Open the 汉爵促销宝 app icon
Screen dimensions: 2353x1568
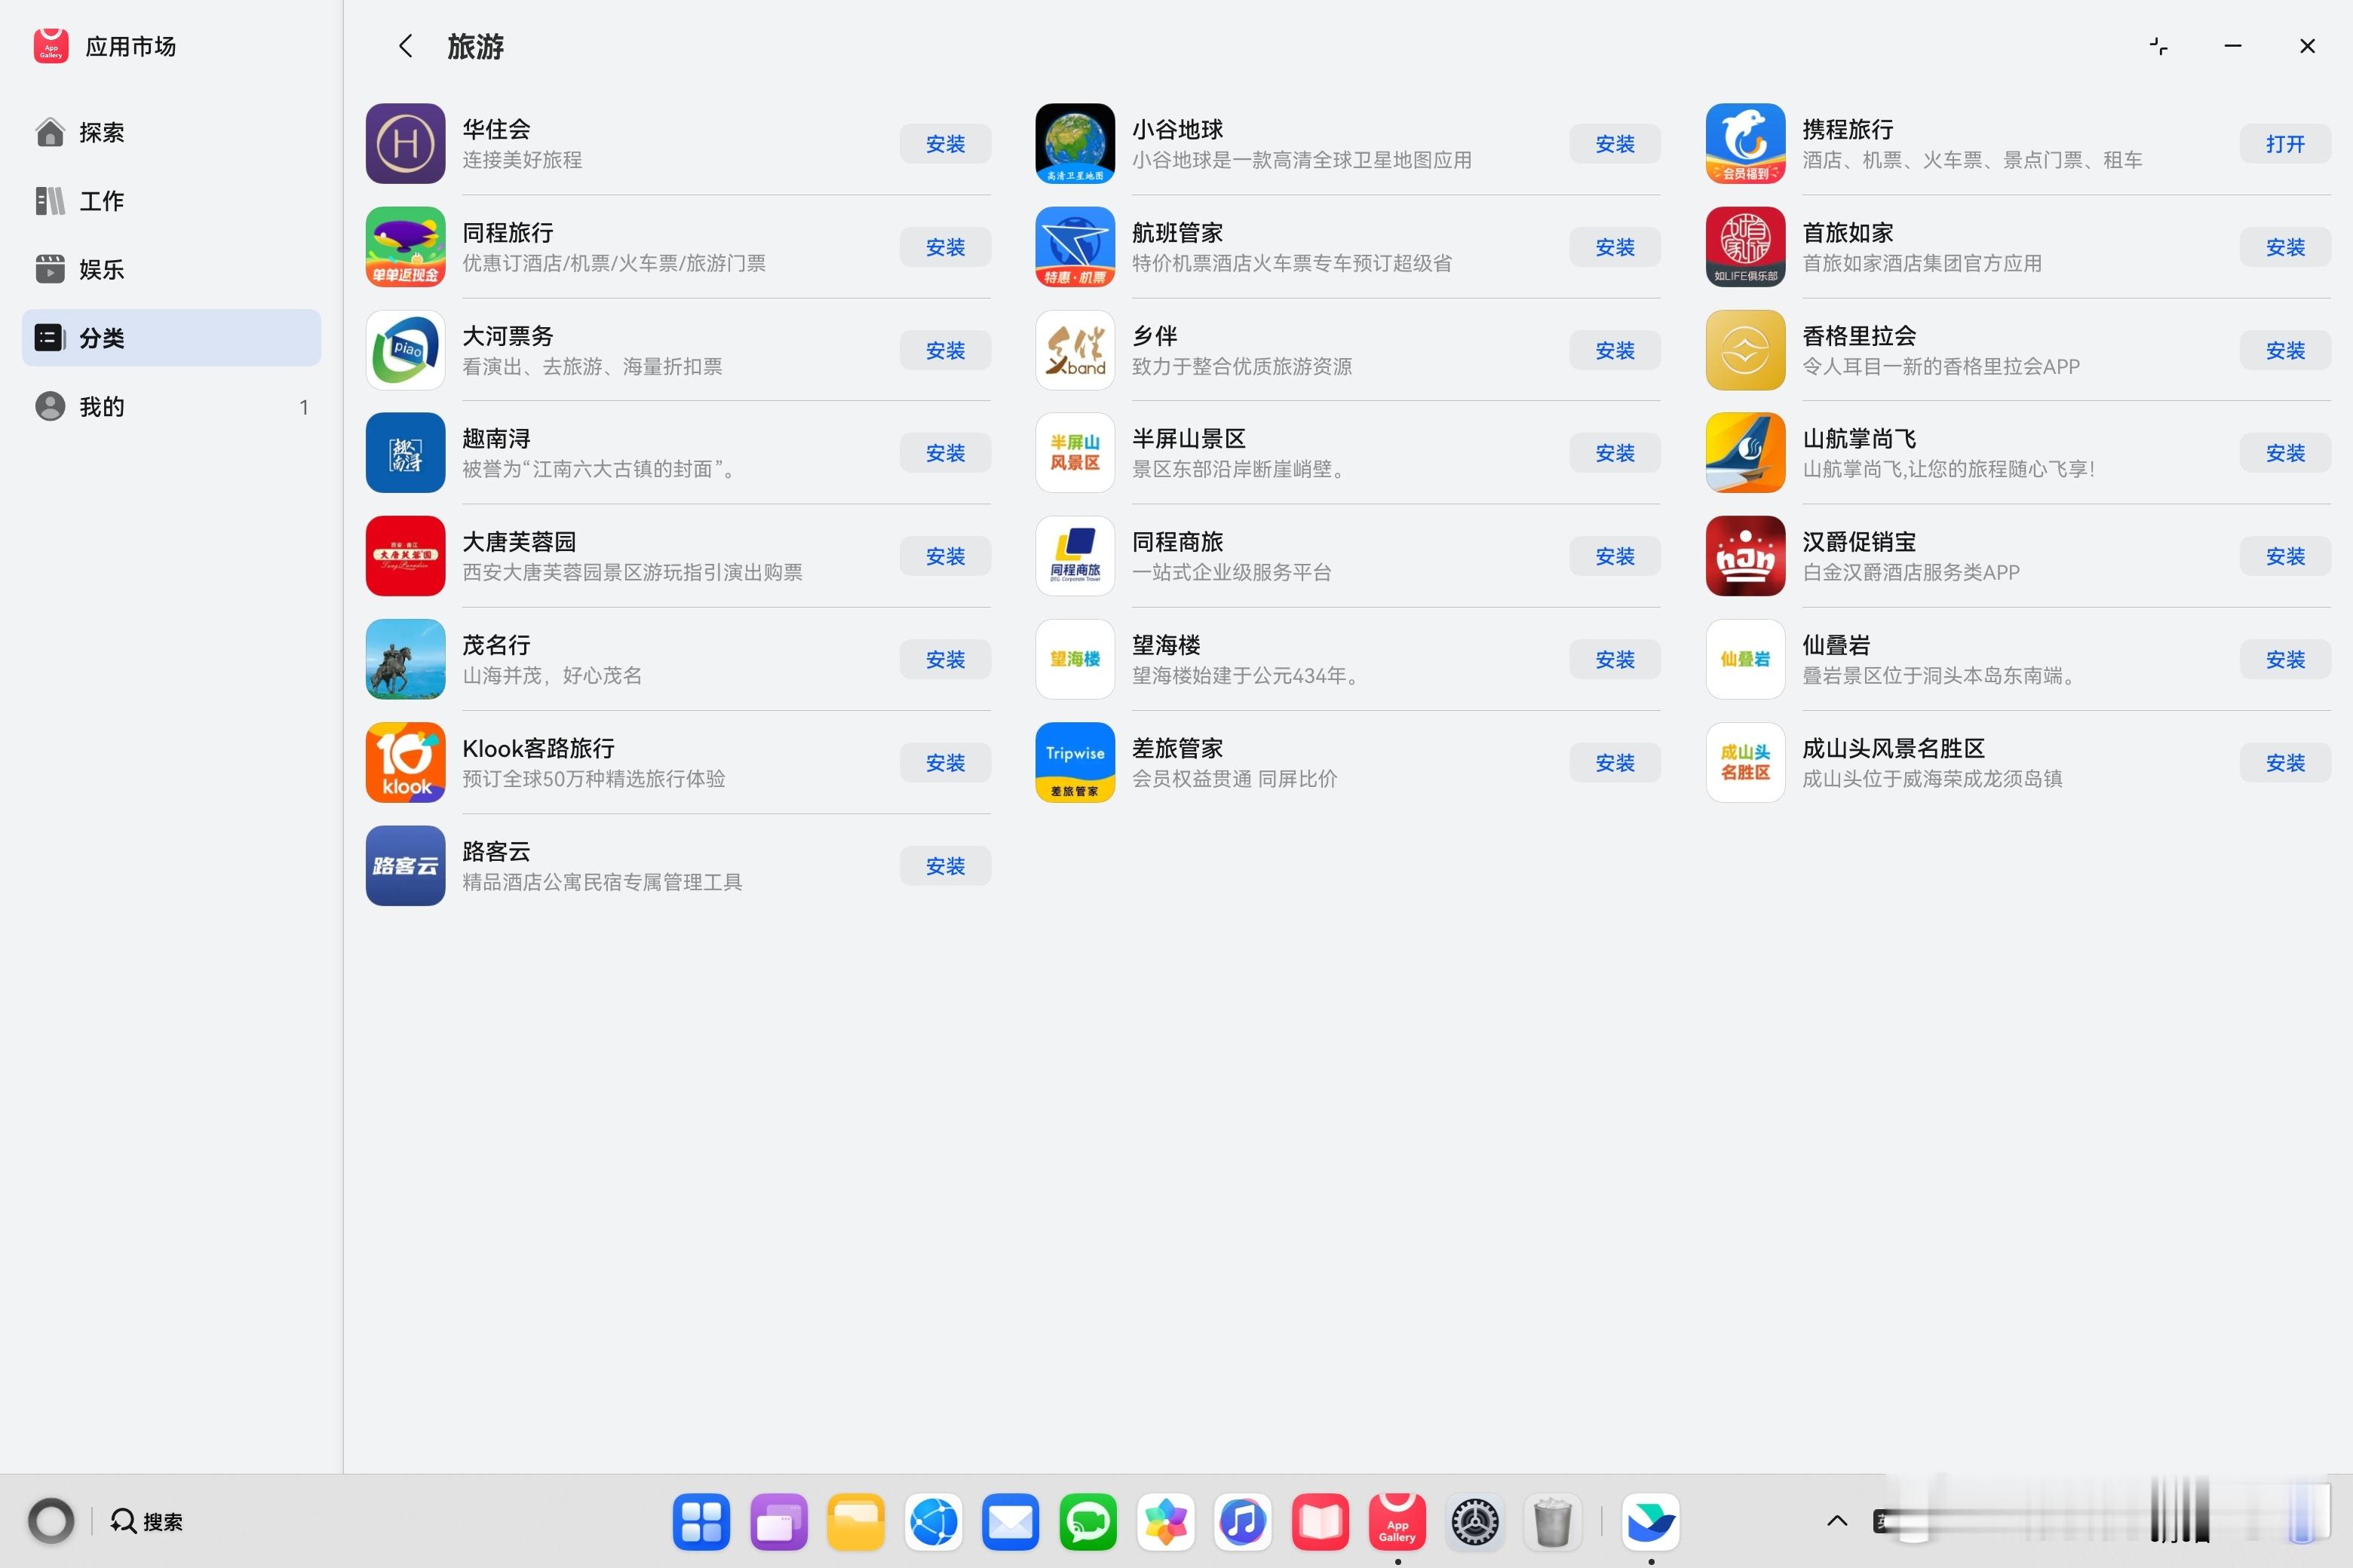coord(1746,556)
